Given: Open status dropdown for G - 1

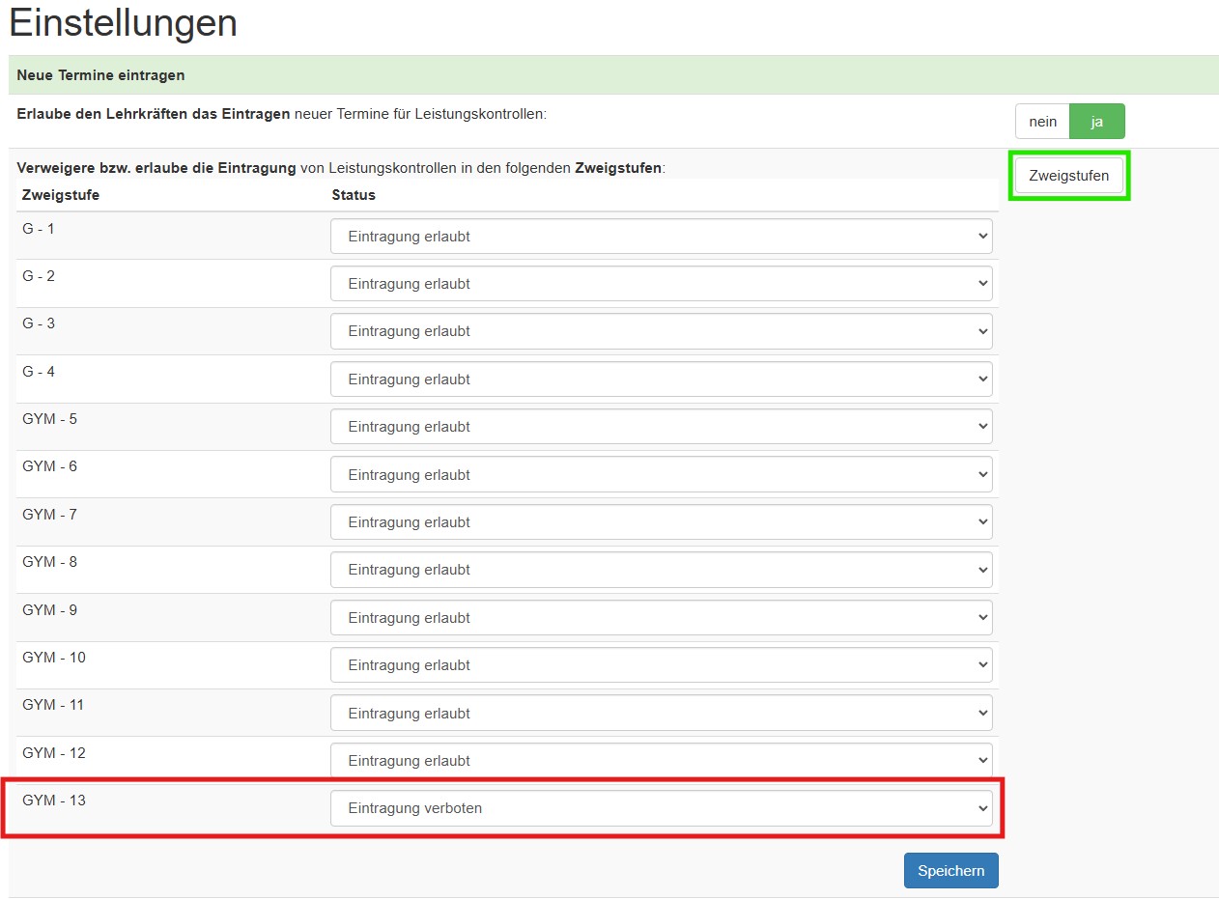Looking at the screenshot, I should pos(661,237).
